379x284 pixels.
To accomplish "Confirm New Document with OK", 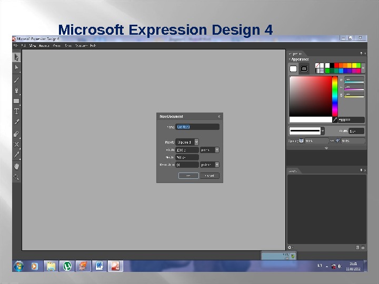I will click(x=188, y=176).
